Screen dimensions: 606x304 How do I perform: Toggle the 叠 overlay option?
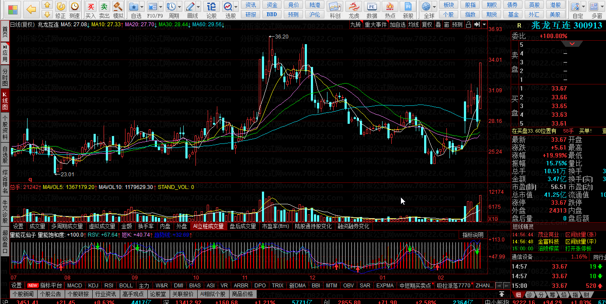(x=439, y=24)
